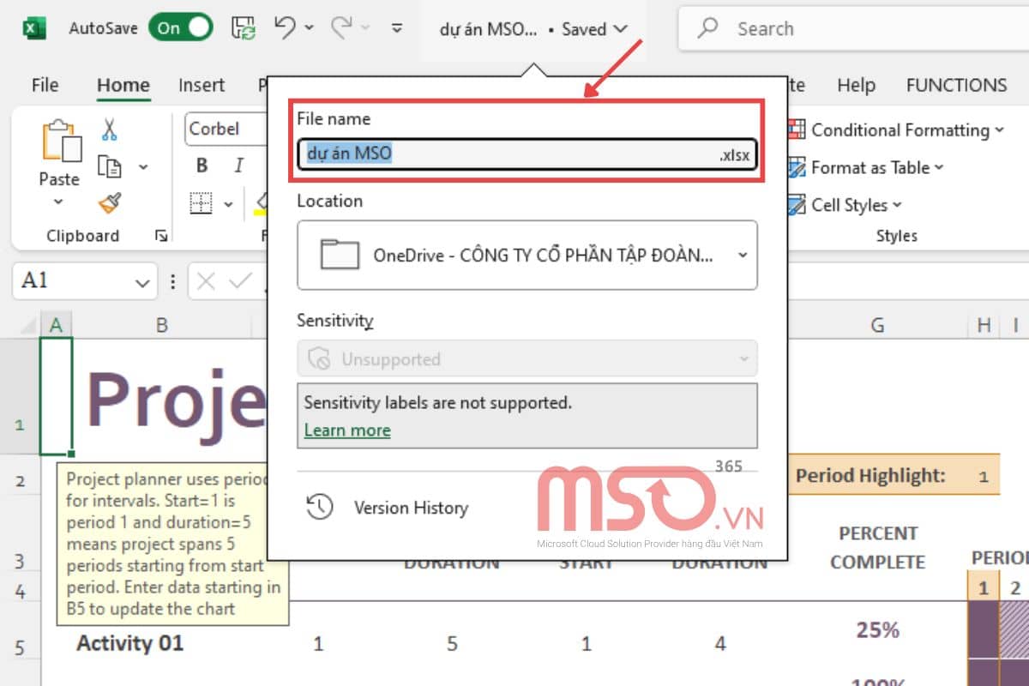Click the '25%' percent complete cell
This screenshot has height=686, width=1029.
878,630
